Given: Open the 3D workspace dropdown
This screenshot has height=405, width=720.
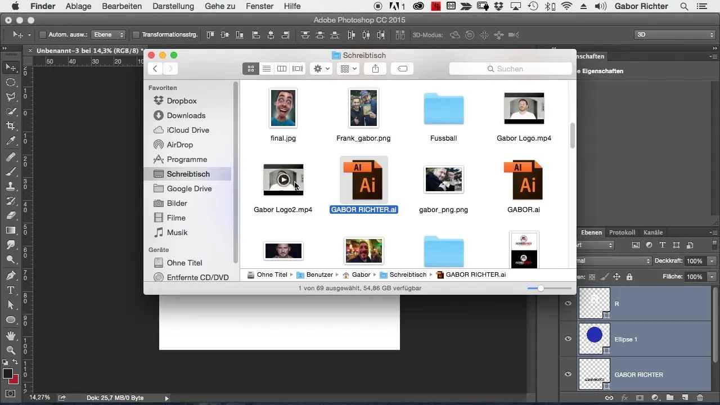Looking at the screenshot, I should (674, 35).
